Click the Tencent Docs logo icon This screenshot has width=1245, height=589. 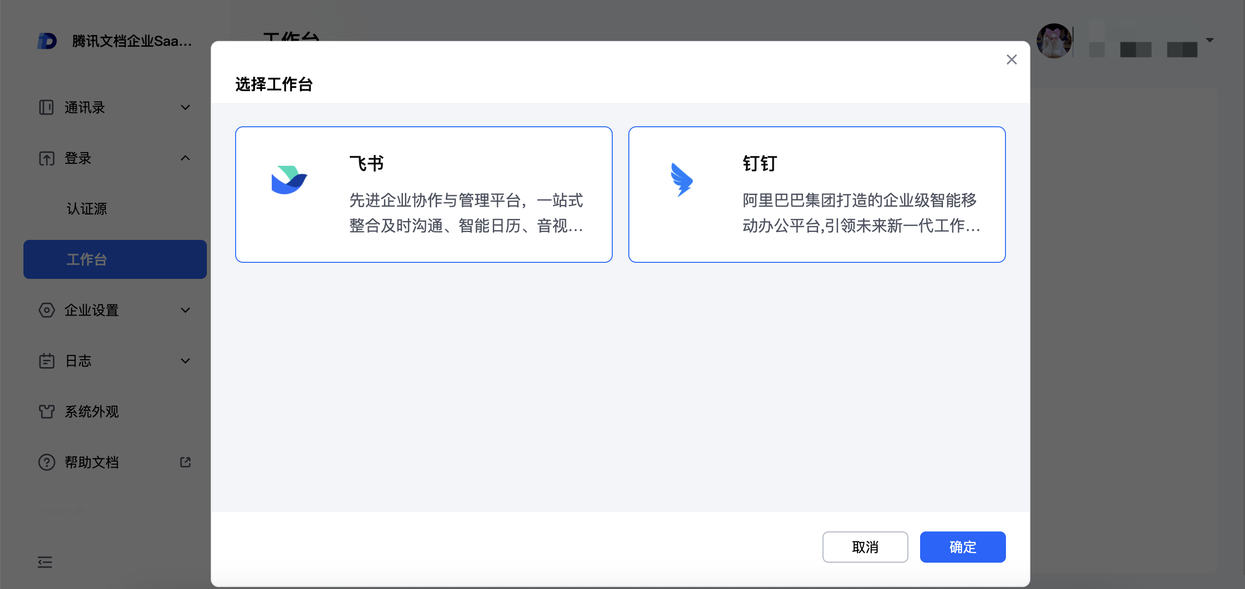point(47,41)
